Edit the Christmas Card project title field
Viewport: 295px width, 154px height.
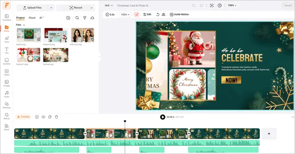coord(134,5)
